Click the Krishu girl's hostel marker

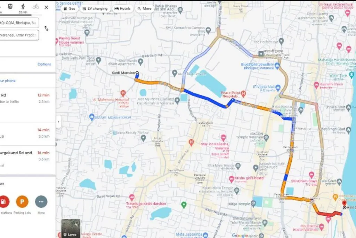click(x=231, y=179)
